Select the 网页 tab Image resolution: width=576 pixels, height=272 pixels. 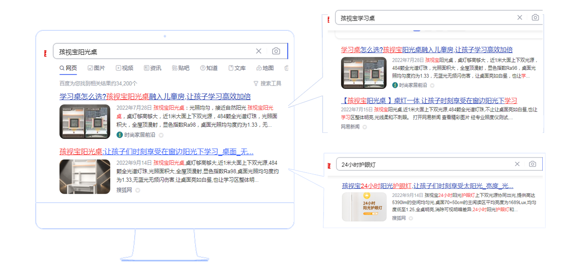point(68,68)
